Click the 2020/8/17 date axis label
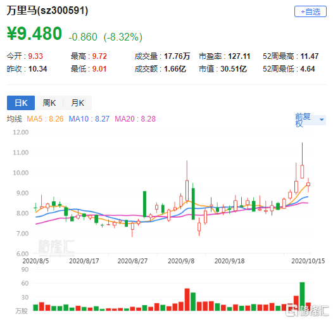The height and width of the screenshot is (321, 333). tap(84, 261)
